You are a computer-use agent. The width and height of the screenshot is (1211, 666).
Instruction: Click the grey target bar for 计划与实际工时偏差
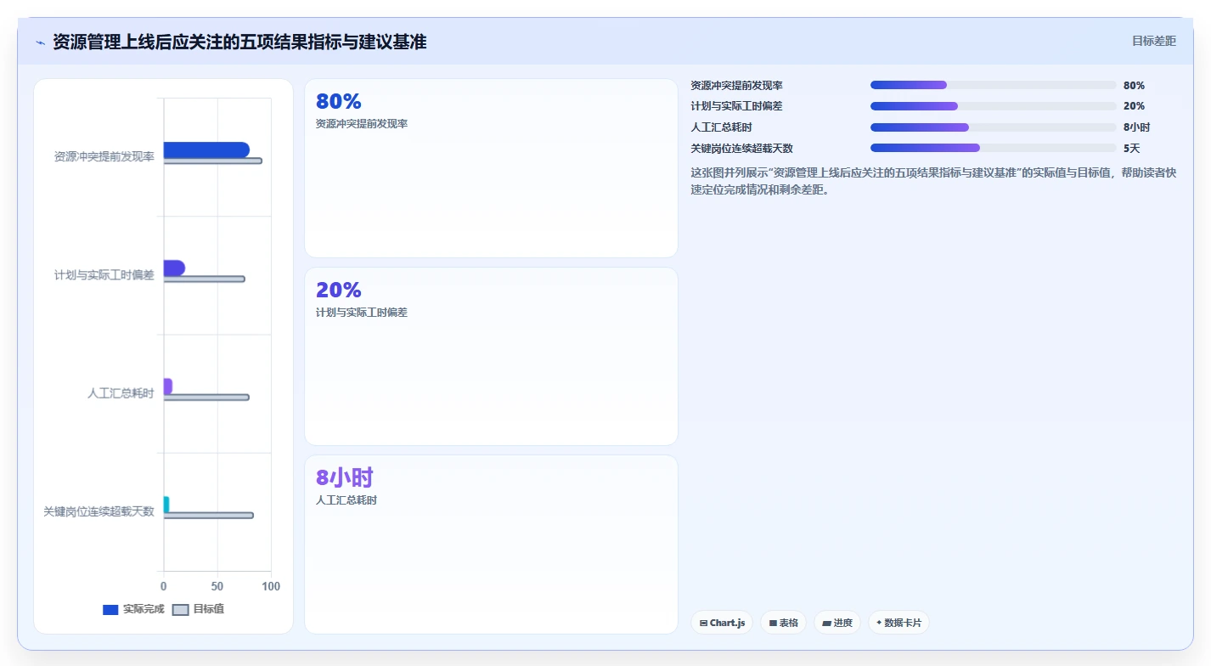pos(204,279)
